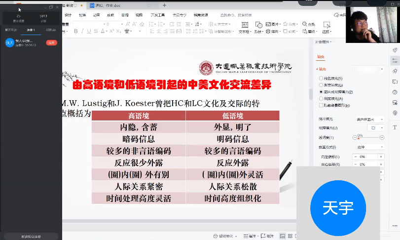400x240 pixels.
Task: Click the find (查找) icon
Action: 309,24
